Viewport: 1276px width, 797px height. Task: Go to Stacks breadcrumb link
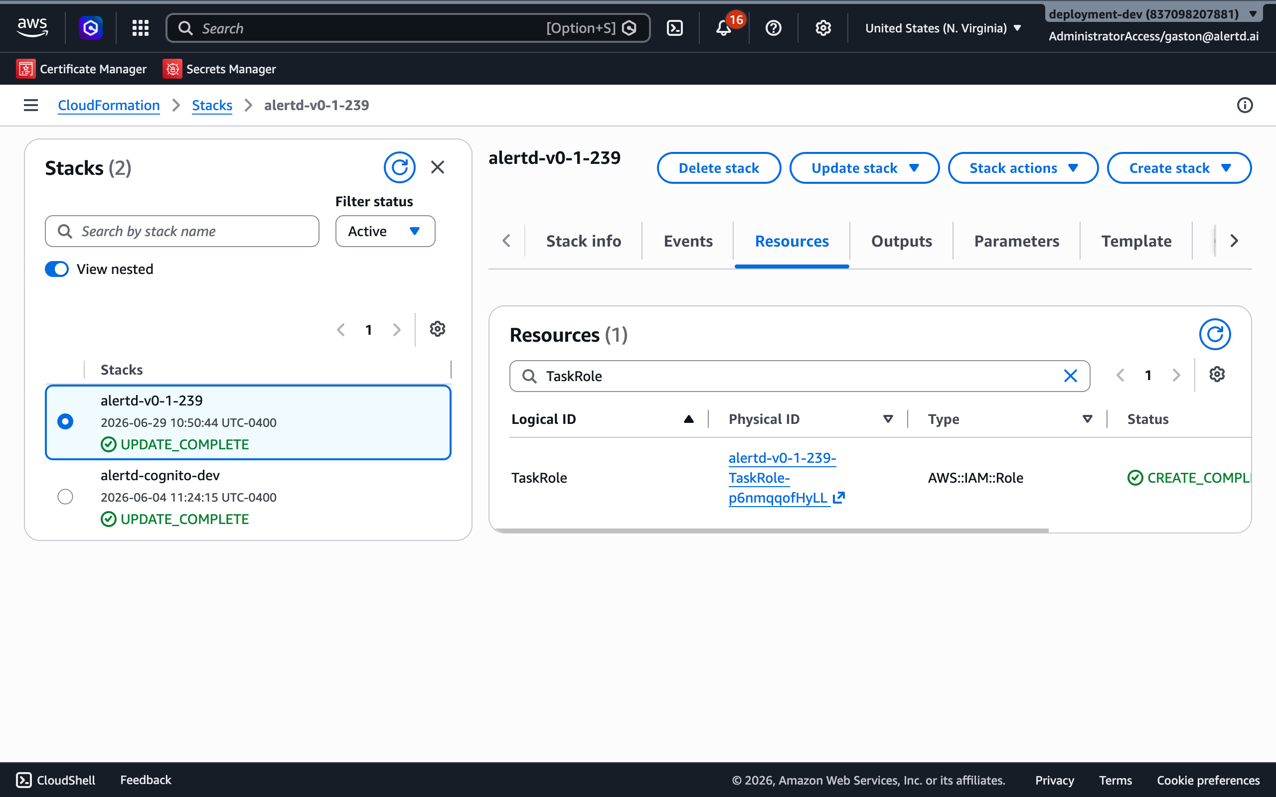point(212,106)
